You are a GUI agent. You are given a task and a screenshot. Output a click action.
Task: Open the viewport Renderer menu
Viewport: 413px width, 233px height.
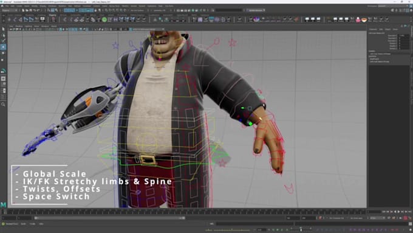coord(45,26)
